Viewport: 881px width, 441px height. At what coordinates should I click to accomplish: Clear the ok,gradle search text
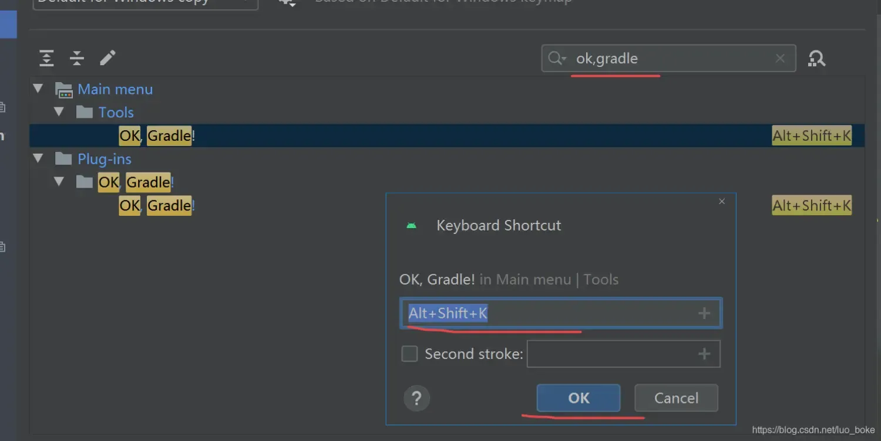pyautogui.click(x=780, y=58)
